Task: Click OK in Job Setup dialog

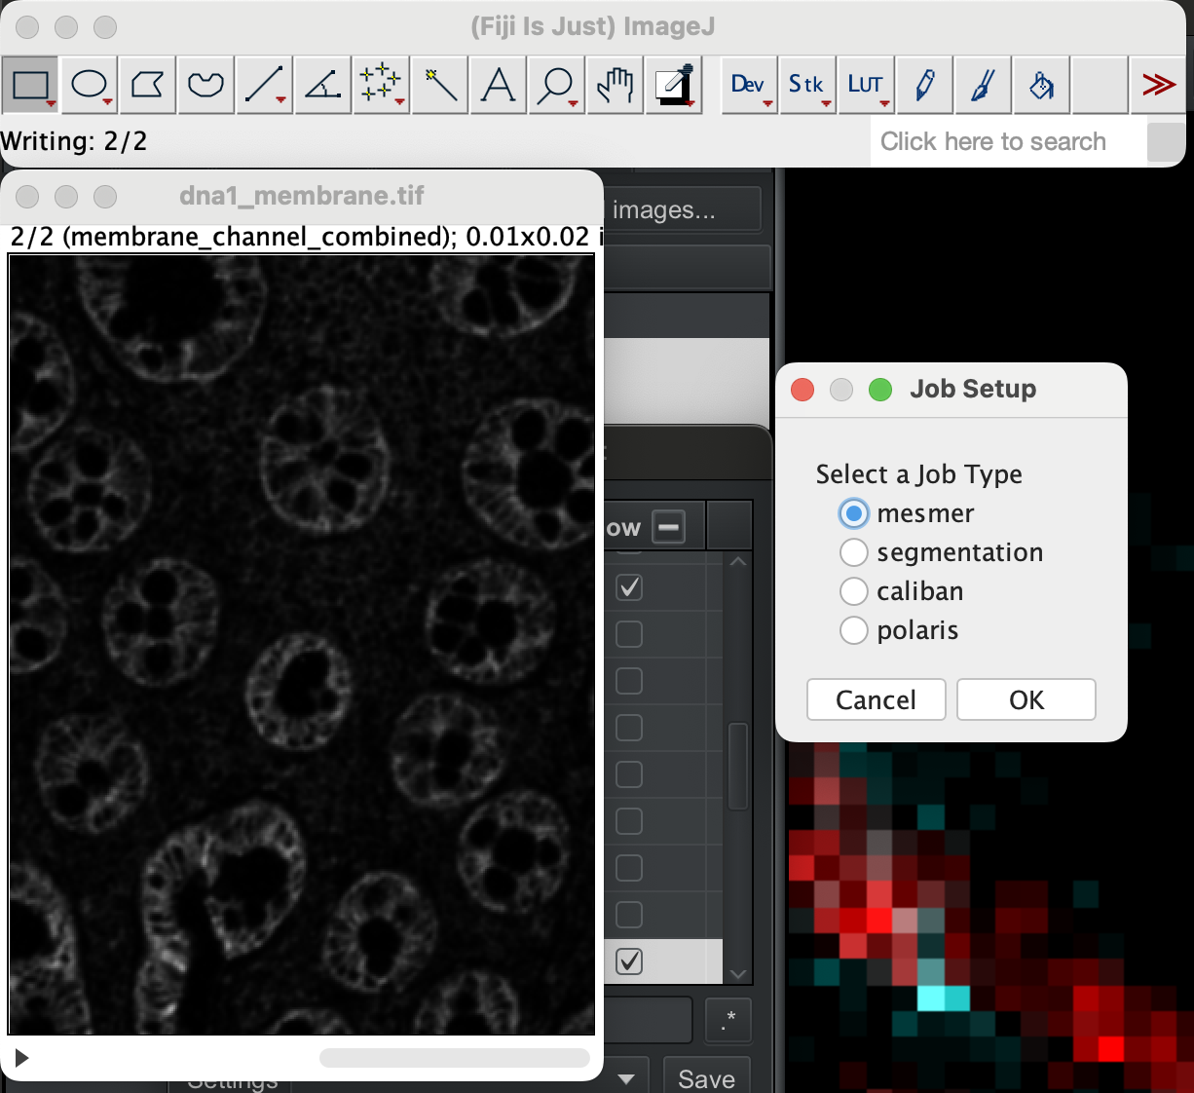Action: [1026, 699]
